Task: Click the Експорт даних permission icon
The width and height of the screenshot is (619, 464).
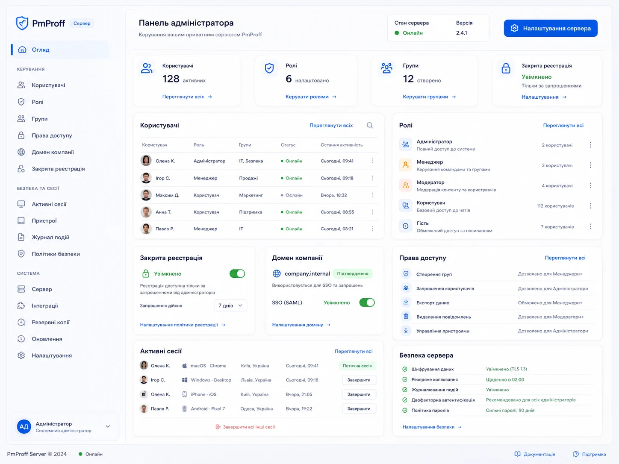Action: click(406, 302)
